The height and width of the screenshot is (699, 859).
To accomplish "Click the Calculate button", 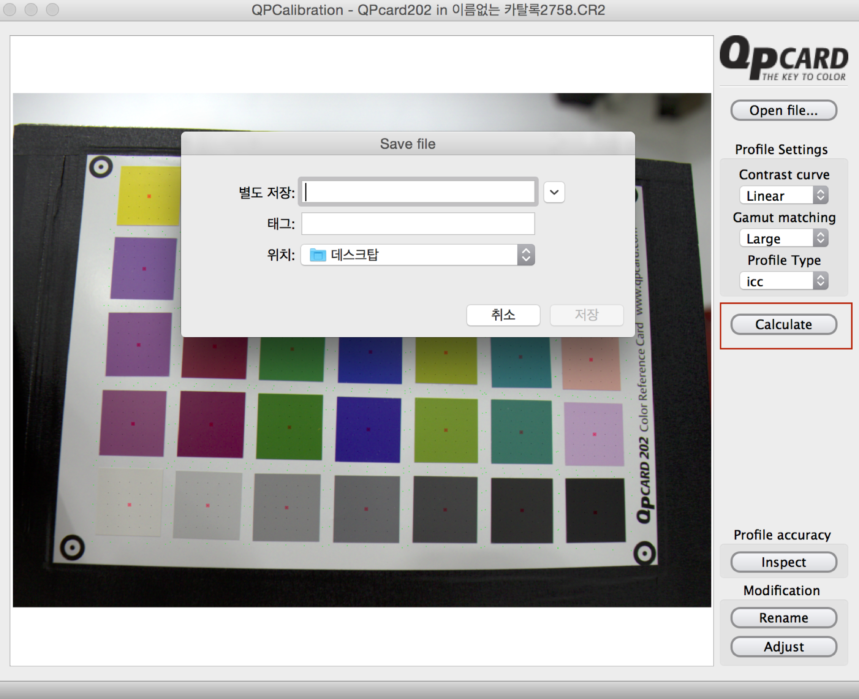I will [x=783, y=324].
